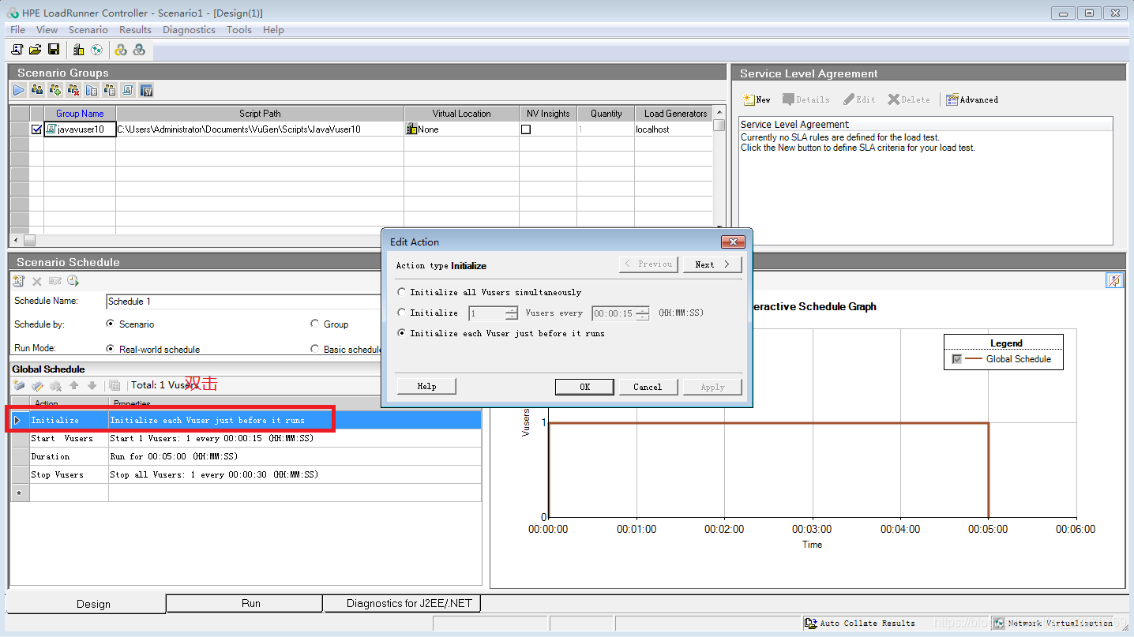Uncheck the javavuser10 group checkbox

36,129
